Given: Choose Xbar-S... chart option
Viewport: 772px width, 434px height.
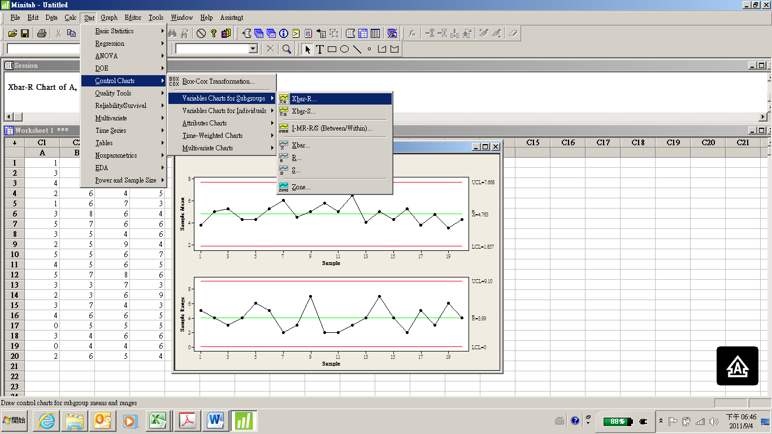Looking at the screenshot, I should tap(335, 111).
